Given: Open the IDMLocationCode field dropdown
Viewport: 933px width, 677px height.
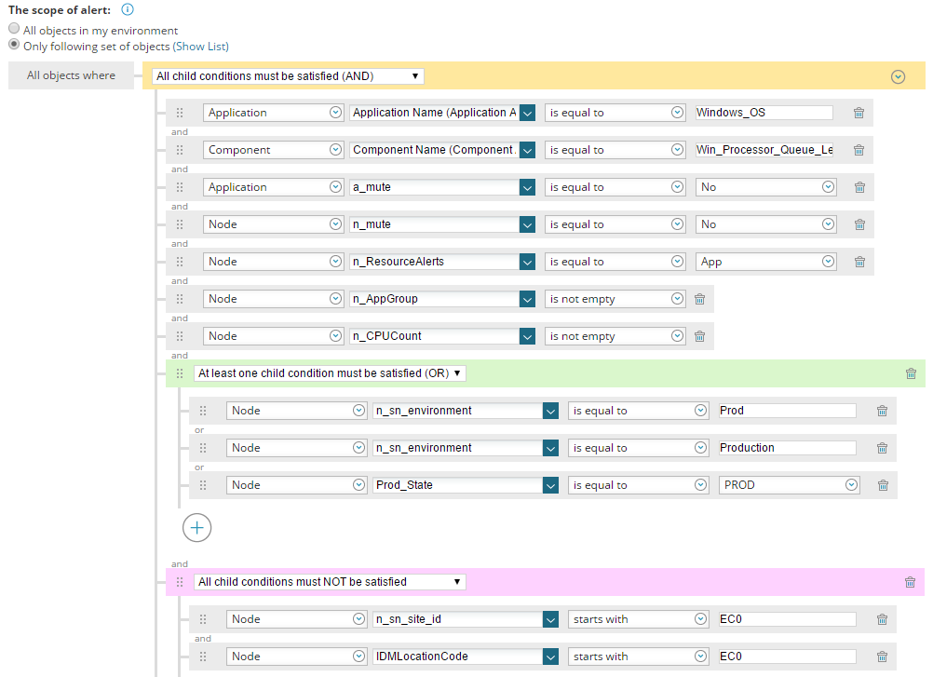Looking at the screenshot, I should (x=550, y=657).
